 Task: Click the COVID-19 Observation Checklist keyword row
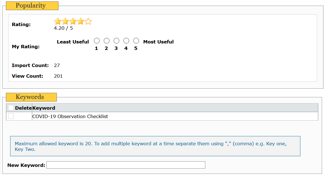(x=70, y=116)
